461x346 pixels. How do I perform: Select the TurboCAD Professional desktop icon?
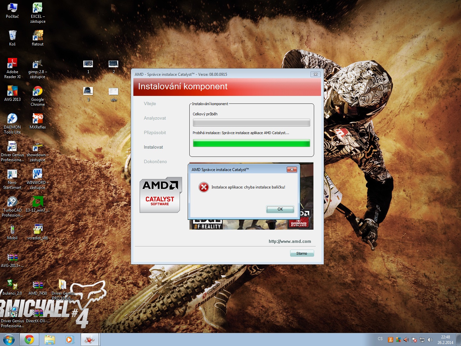click(13, 207)
